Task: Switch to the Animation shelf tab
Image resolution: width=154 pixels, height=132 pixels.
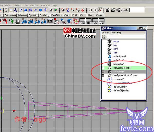Action: (x=22, y=15)
